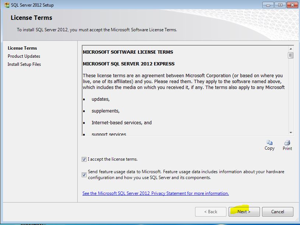The height and width of the screenshot is (225, 300).
Task: Click the MICROSOFT SOFTWARE LICENSE TERMS heading
Action: 128,52
